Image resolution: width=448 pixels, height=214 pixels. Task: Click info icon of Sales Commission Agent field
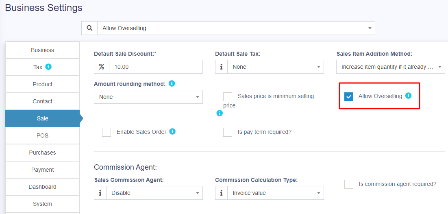pos(100,193)
